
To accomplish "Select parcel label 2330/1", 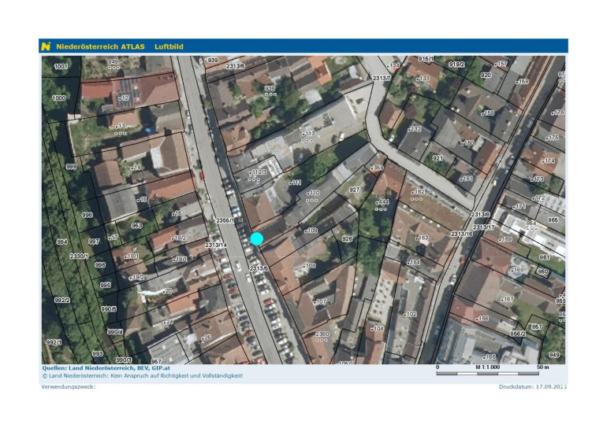I will coord(80,256).
